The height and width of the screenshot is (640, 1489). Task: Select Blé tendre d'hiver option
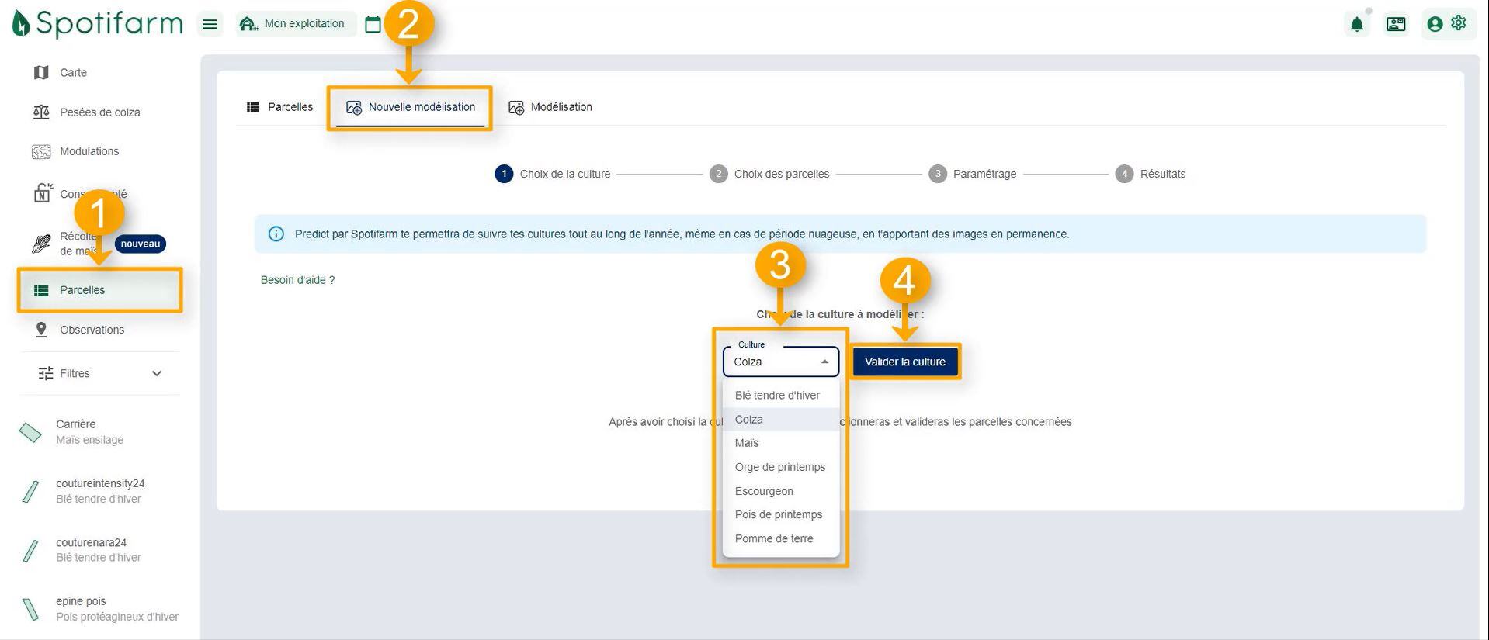click(x=777, y=395)
